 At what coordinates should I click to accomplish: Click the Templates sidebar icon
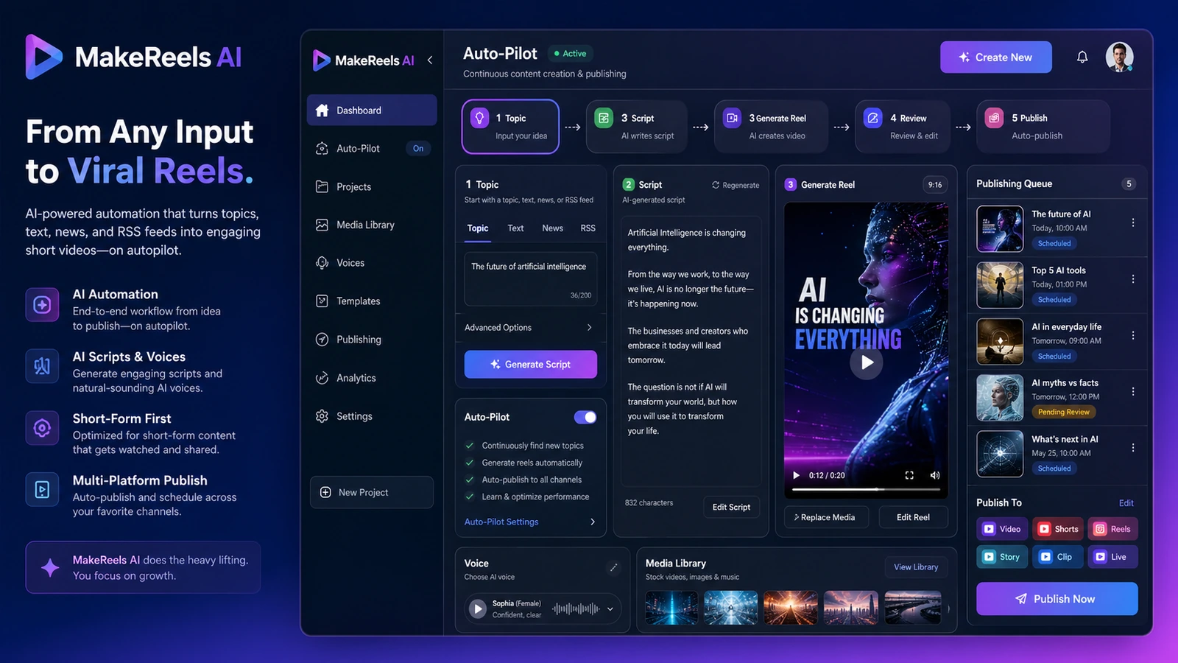(x=322, y=301)
